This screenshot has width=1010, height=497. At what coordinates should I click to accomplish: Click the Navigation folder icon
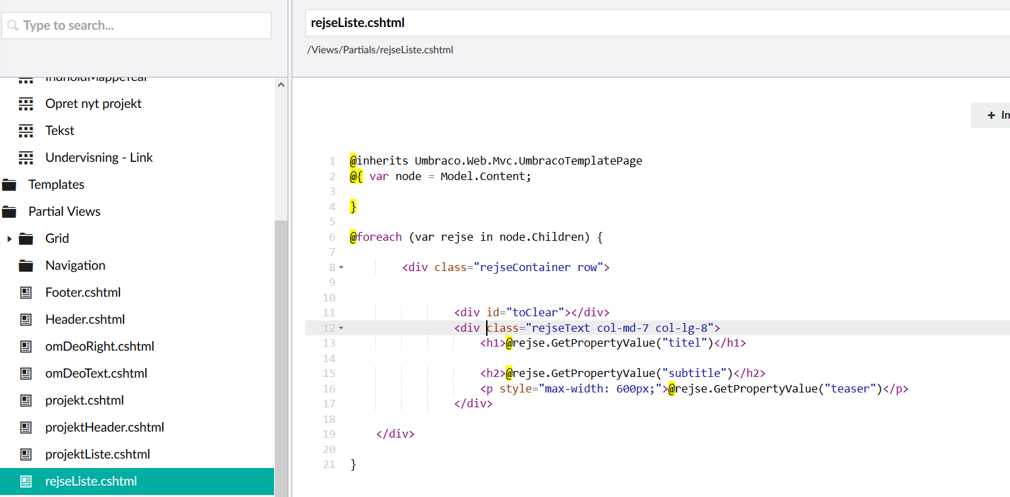pos(26,266)
